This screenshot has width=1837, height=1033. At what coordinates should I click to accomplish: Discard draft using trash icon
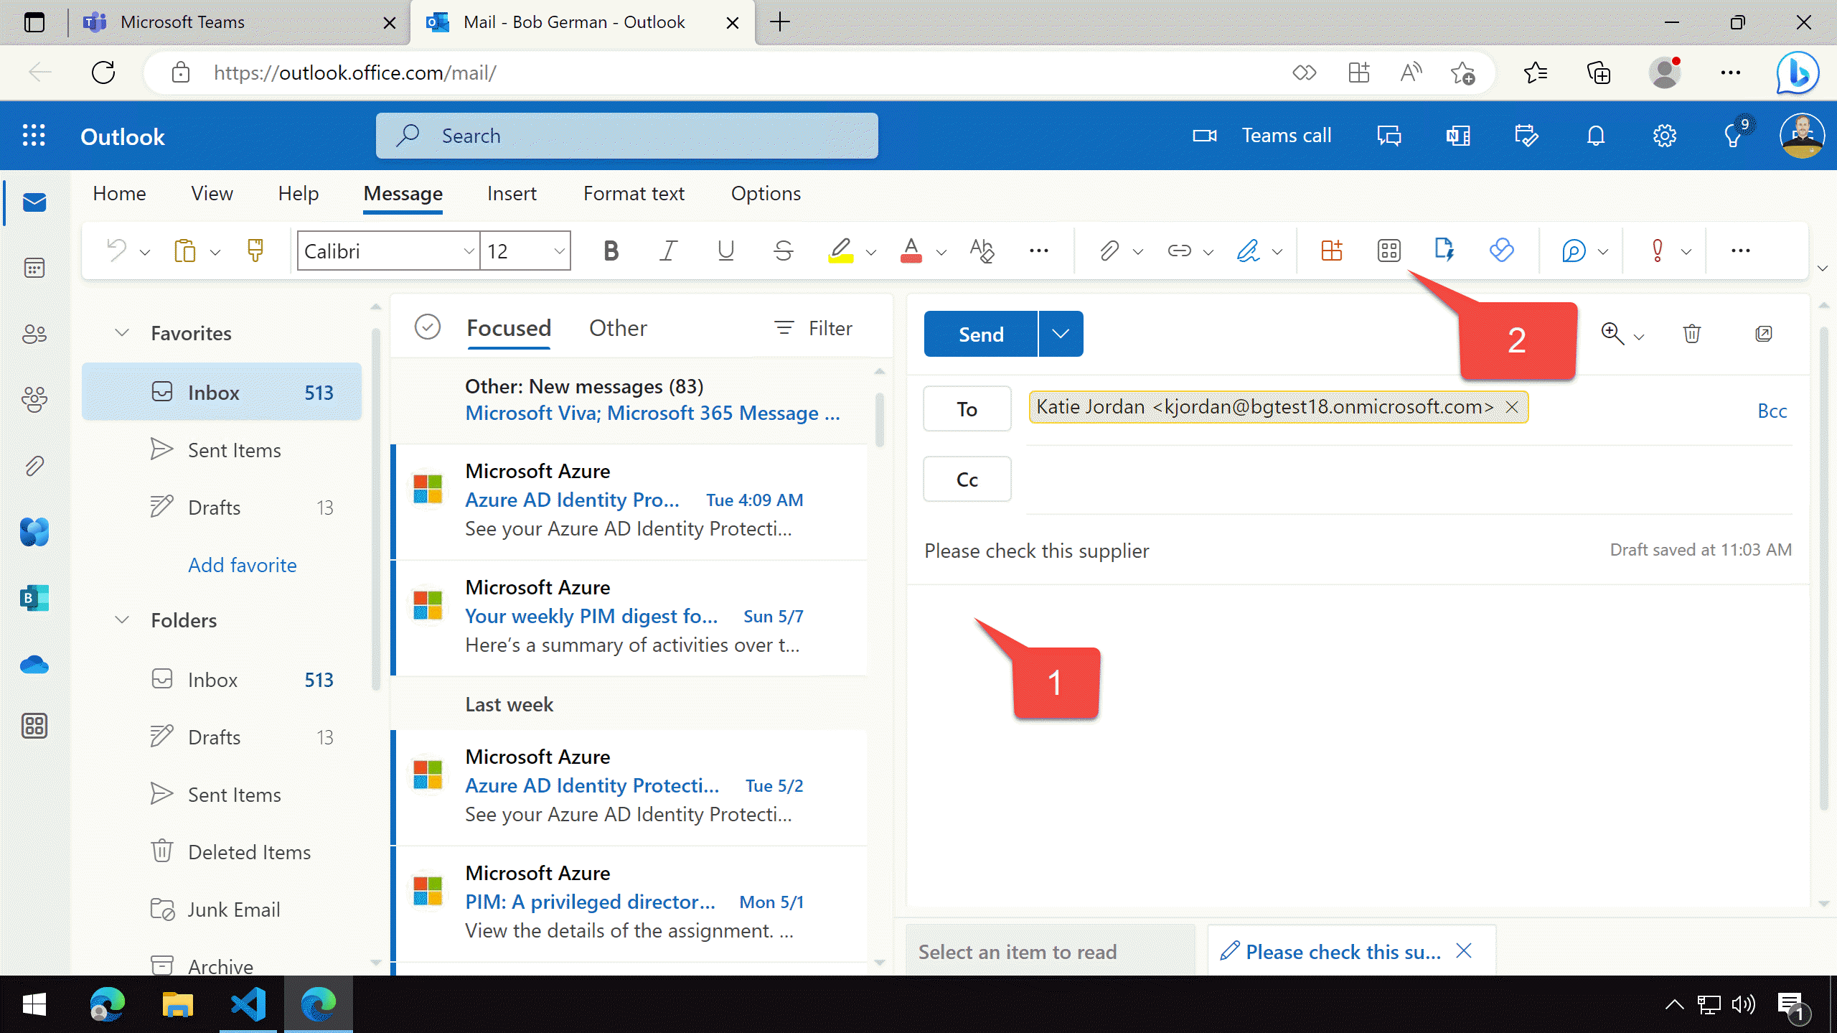pos(1691,334)
